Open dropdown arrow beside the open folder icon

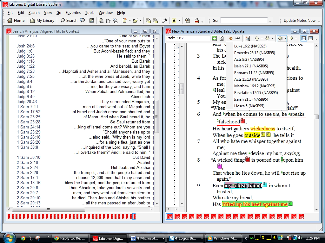tap(140, 21)
